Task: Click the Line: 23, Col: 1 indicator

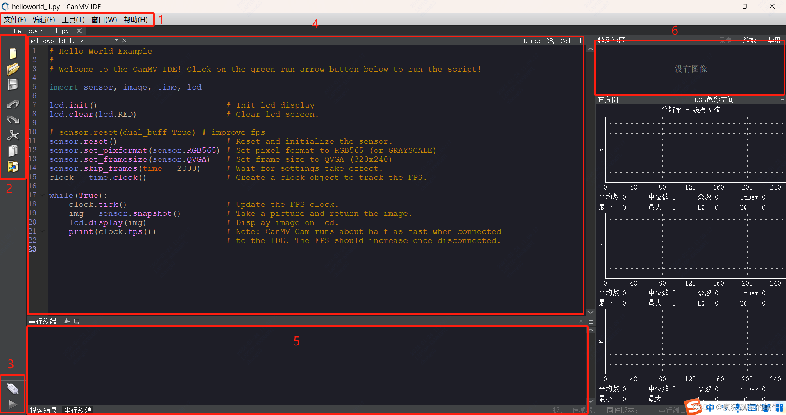Action: point(553,41)
